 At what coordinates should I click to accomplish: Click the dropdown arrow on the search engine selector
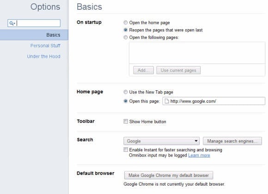coord(196,141)
